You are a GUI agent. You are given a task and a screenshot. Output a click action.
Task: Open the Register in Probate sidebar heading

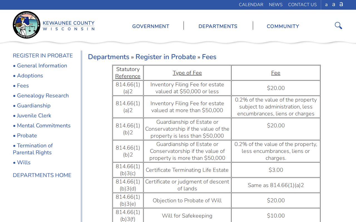pos(43,56)
